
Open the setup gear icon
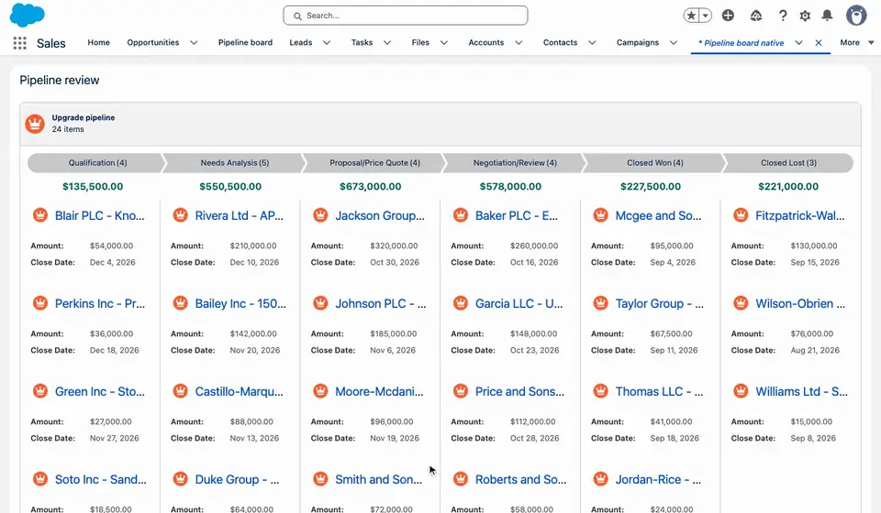pyautogui.click(x=805, y=16)
